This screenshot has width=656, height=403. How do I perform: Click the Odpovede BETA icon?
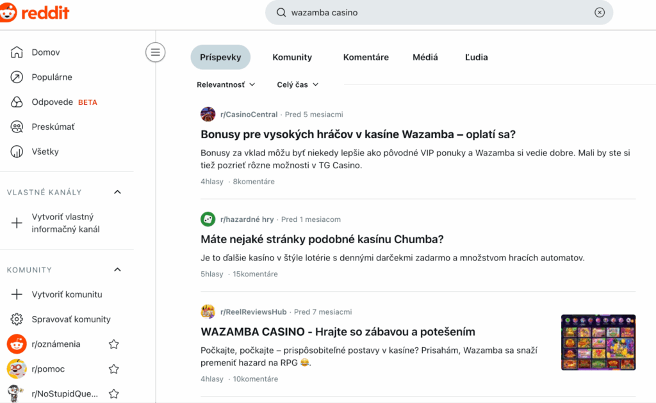17,102
